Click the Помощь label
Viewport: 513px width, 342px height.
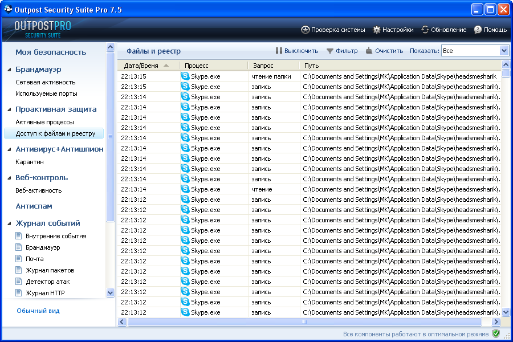[x=495, y=30]
